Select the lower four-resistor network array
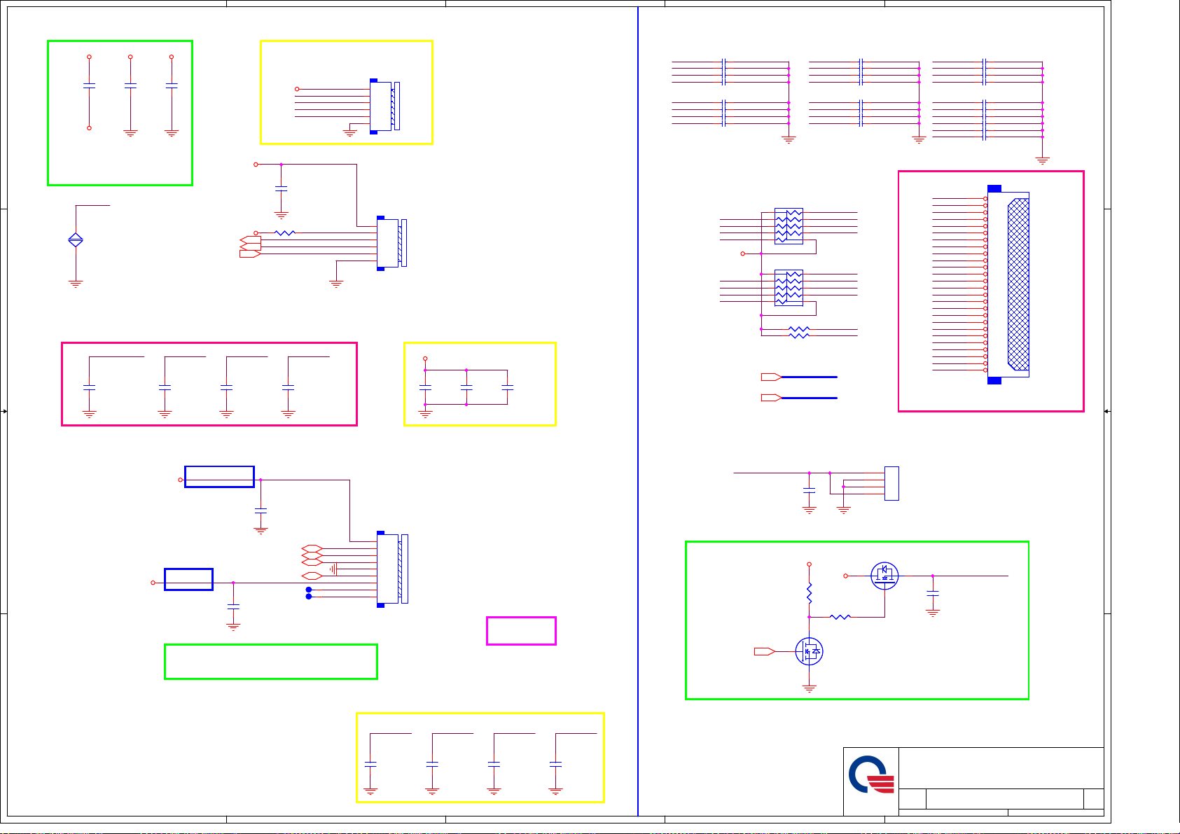Image resolution: width=1180 pixels, height=834 pixels. point(789,287)
